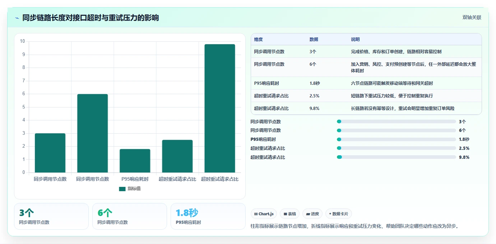Click the y-axis label 10 on the chart
496x244 pixels.
22,41
